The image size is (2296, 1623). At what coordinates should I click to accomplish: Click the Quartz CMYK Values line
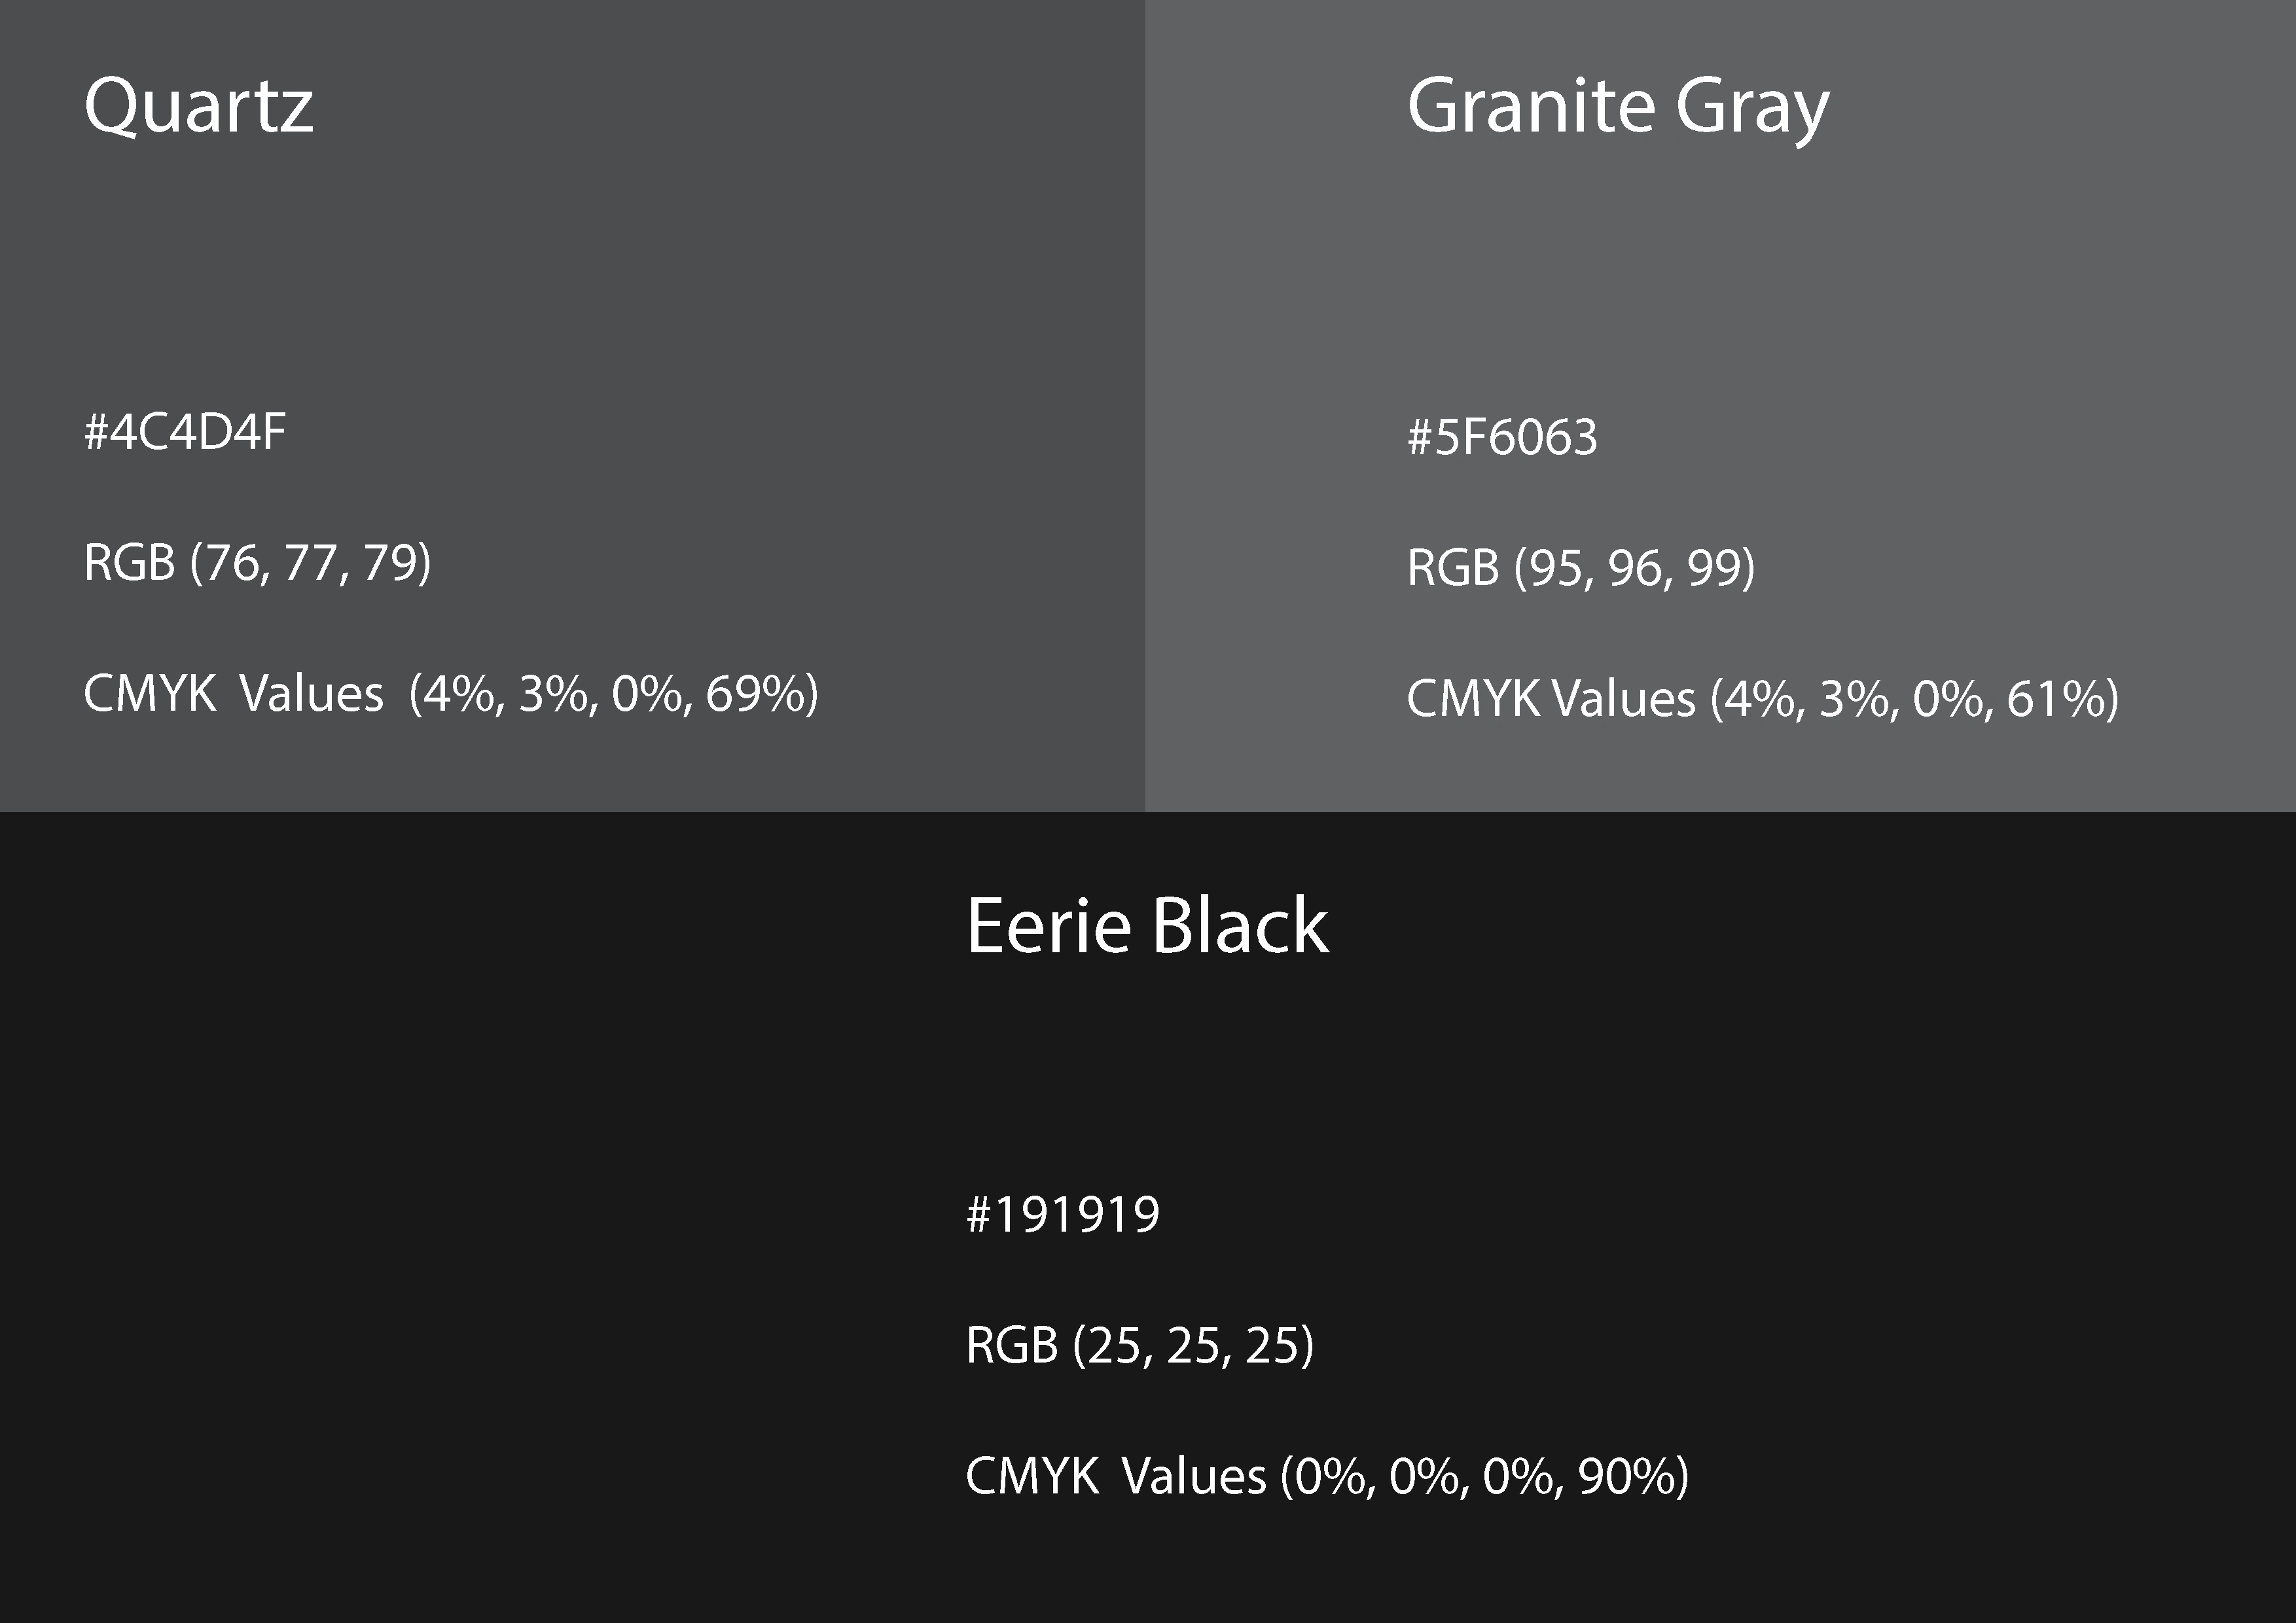(x=450, y=694)
